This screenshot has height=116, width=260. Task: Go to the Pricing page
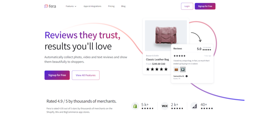coord(111,6)
